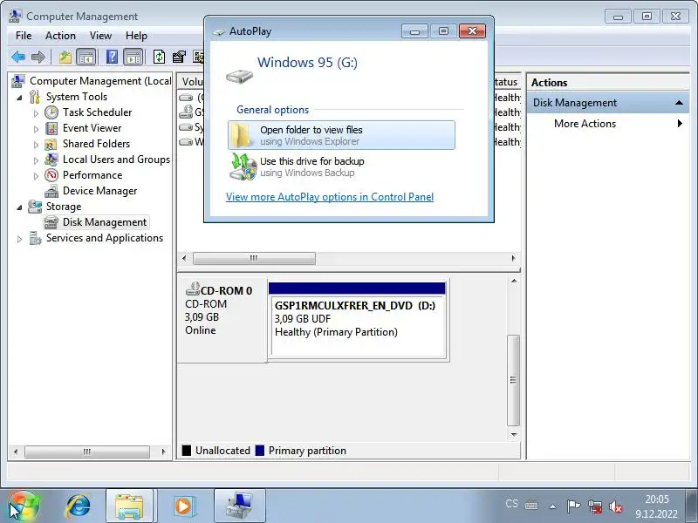Open the Windows Start button
698x523 pixels.
[x=24, y=506]
